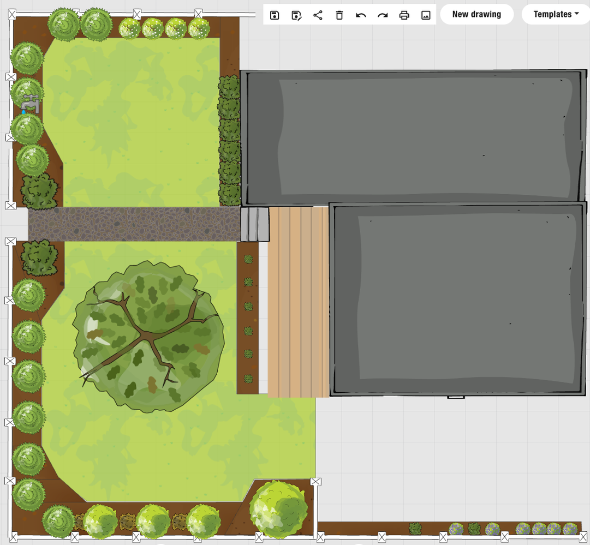Image resolution: width=590 pixels, height=545 pixels.
Task: Save the current garden drawing
Action: (x=274, y=15)
